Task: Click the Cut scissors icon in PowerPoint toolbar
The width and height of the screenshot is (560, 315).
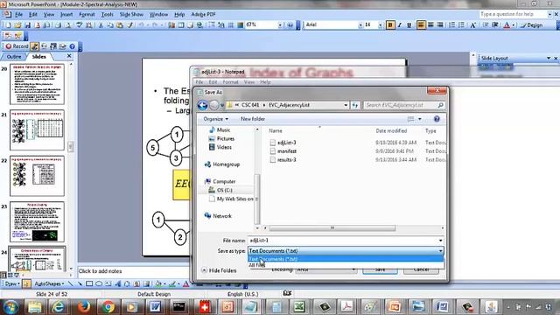Action: [101, 25]
